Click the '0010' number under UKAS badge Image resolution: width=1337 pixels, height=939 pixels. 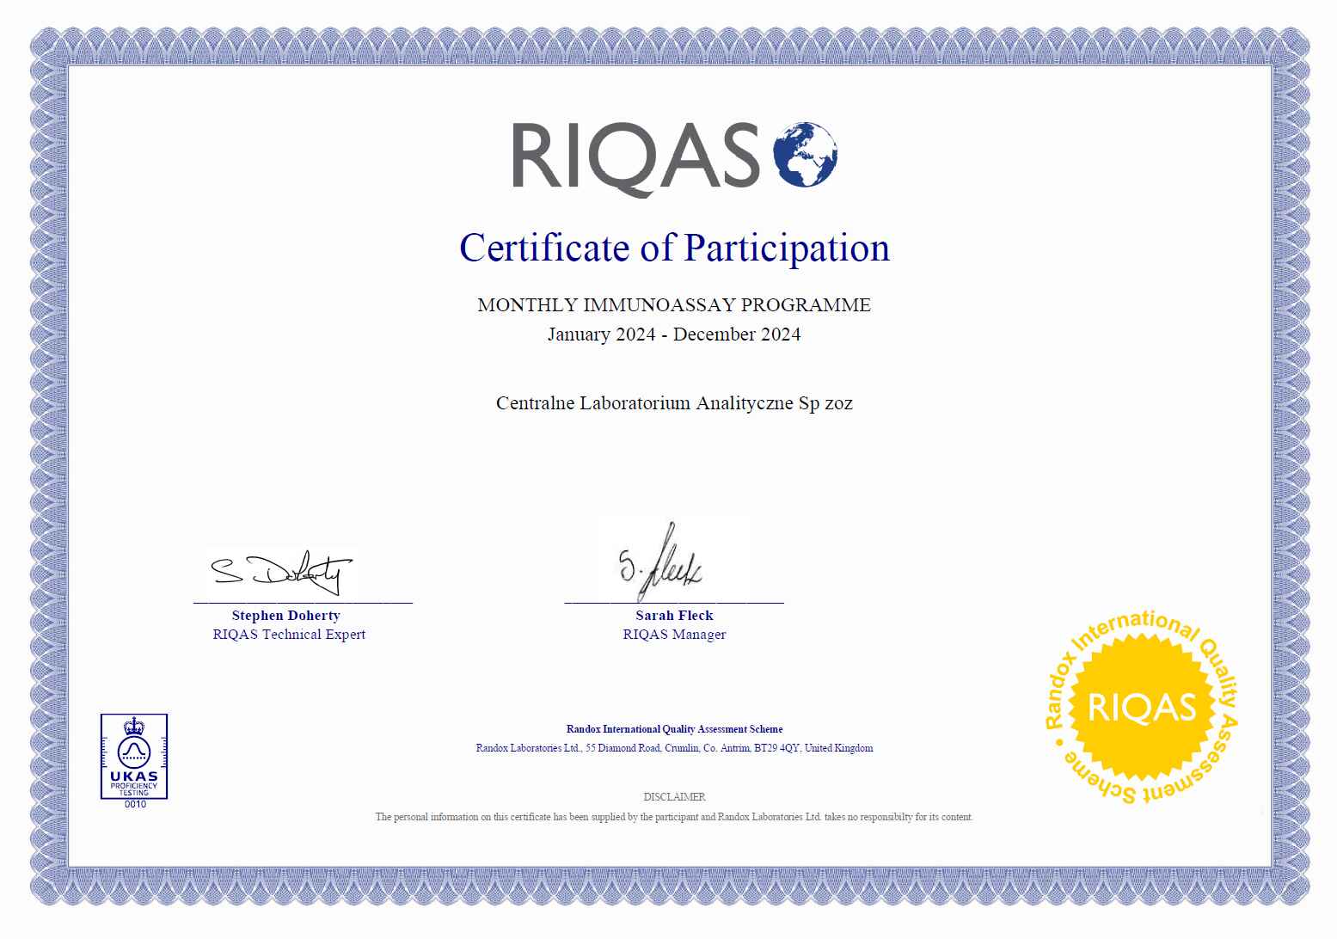(136, 805)
